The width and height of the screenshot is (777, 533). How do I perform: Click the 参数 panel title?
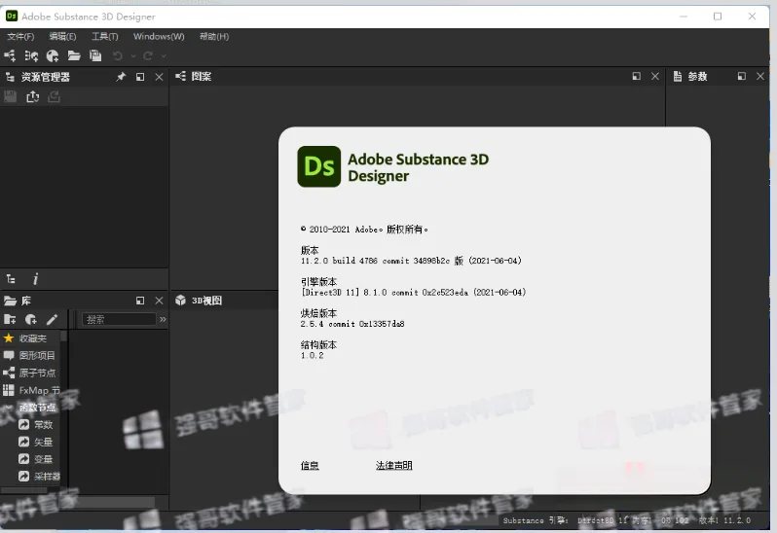pos(697,76)
